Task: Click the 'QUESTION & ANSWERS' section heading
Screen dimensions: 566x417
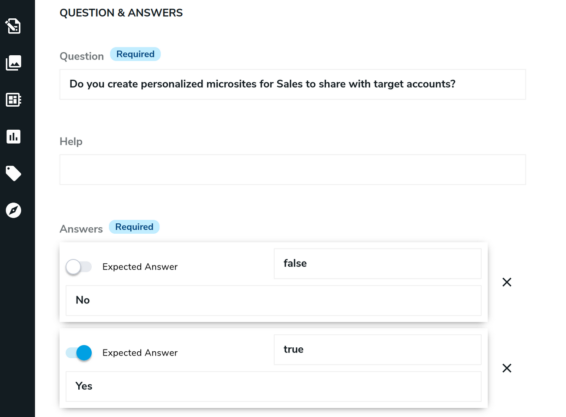Action: click(x=121, y=13)
